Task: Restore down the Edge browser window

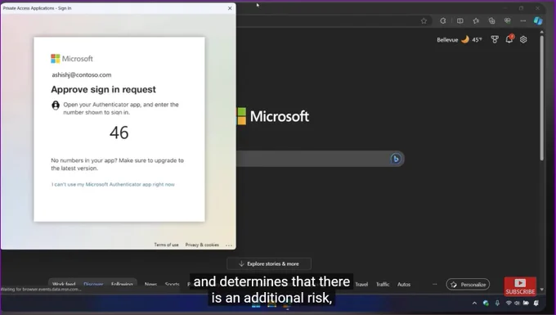Action: (522, 8)
